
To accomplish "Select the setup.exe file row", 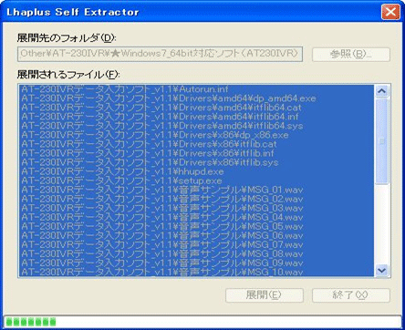I will (x=196, y=180).
